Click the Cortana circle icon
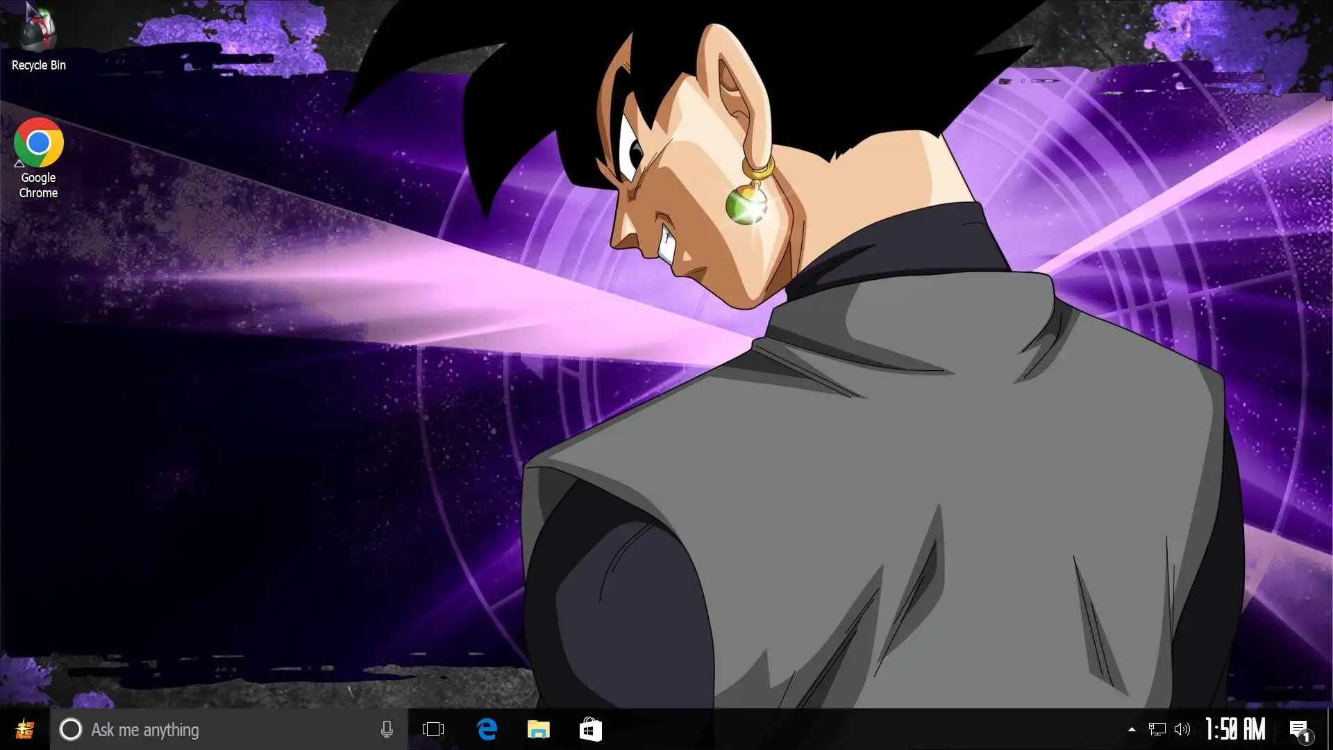Image resolution: width=1333 pixels, height=750 pixels. click(70, 729)
